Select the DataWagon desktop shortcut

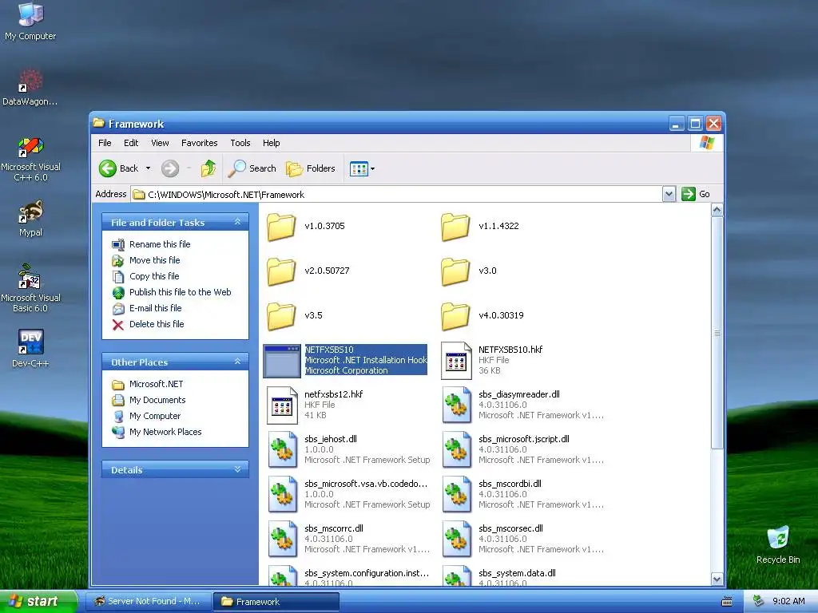tap(30, 88)
